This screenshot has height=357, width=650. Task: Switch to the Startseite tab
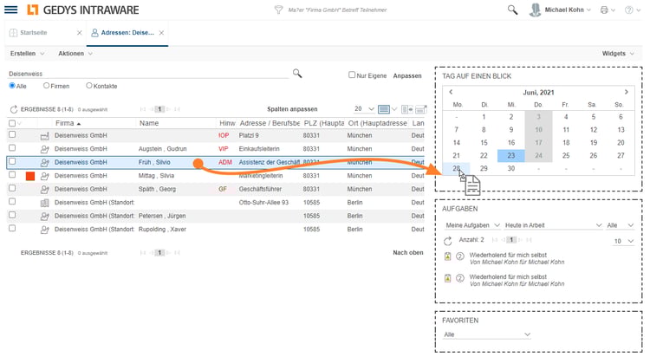(x=34, y=32)
